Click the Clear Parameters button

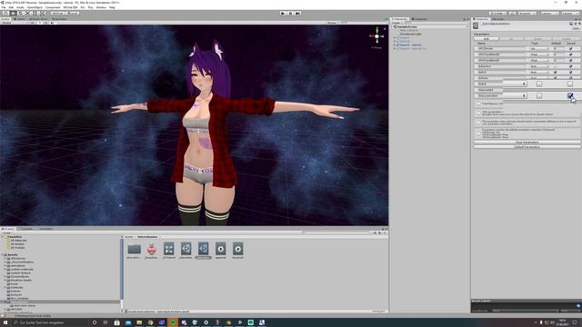[527, 143]
